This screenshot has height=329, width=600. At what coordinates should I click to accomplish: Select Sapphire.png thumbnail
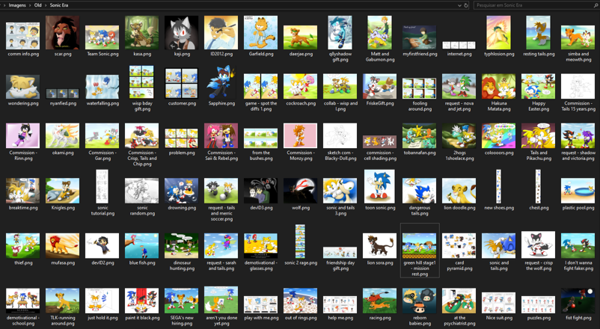221,82
